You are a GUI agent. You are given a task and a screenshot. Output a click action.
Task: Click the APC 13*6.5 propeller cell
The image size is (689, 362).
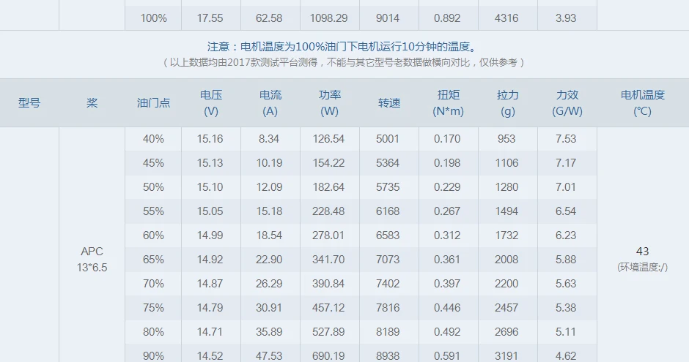[92, 260]
